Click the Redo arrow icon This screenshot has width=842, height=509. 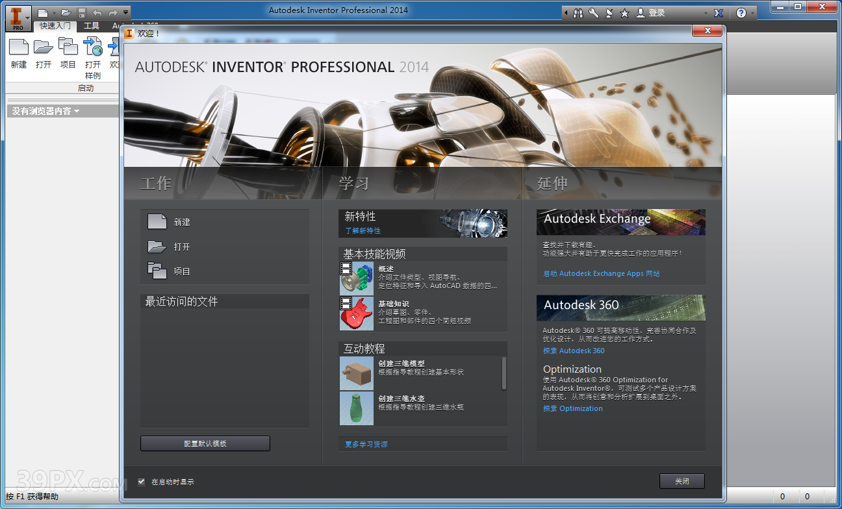[x=112, y=12]
